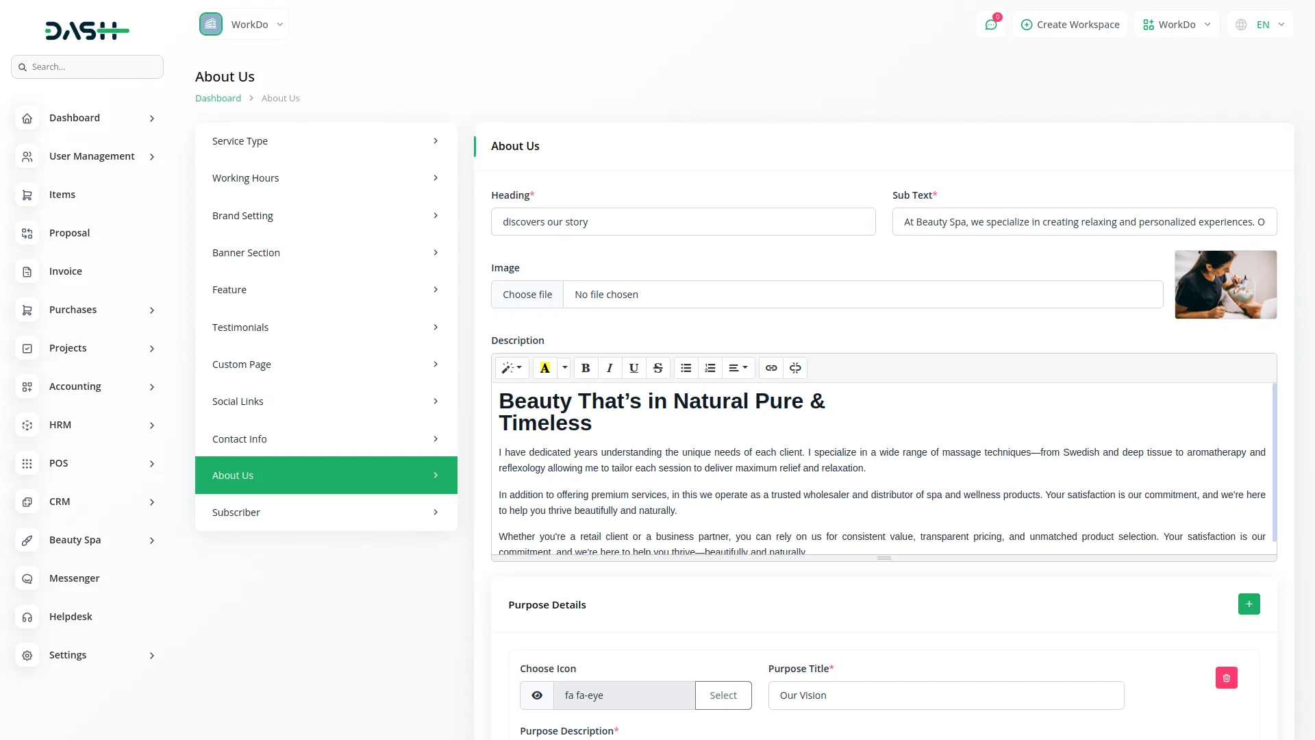1315x740 pixels.
Task: Click the yellow highlight font color swatch
Action: 545,368
